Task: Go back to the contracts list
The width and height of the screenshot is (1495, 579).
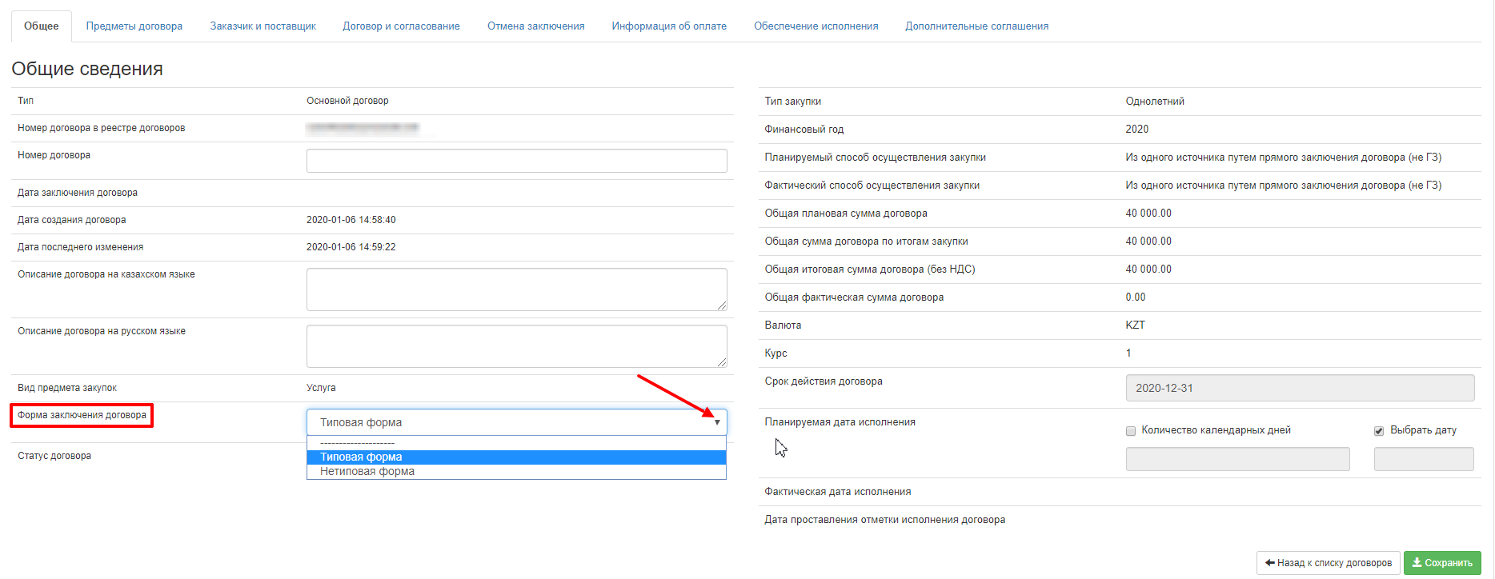Action: [1328, 563]
